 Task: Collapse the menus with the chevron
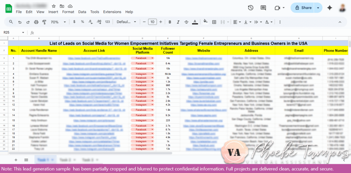click(x=340, y=22)
